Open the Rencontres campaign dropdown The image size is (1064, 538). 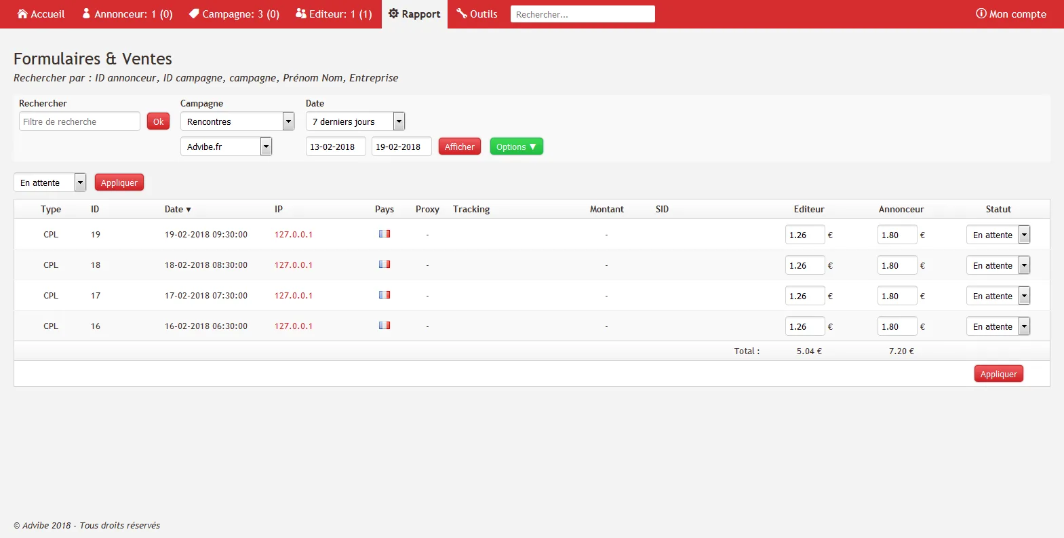237,121
